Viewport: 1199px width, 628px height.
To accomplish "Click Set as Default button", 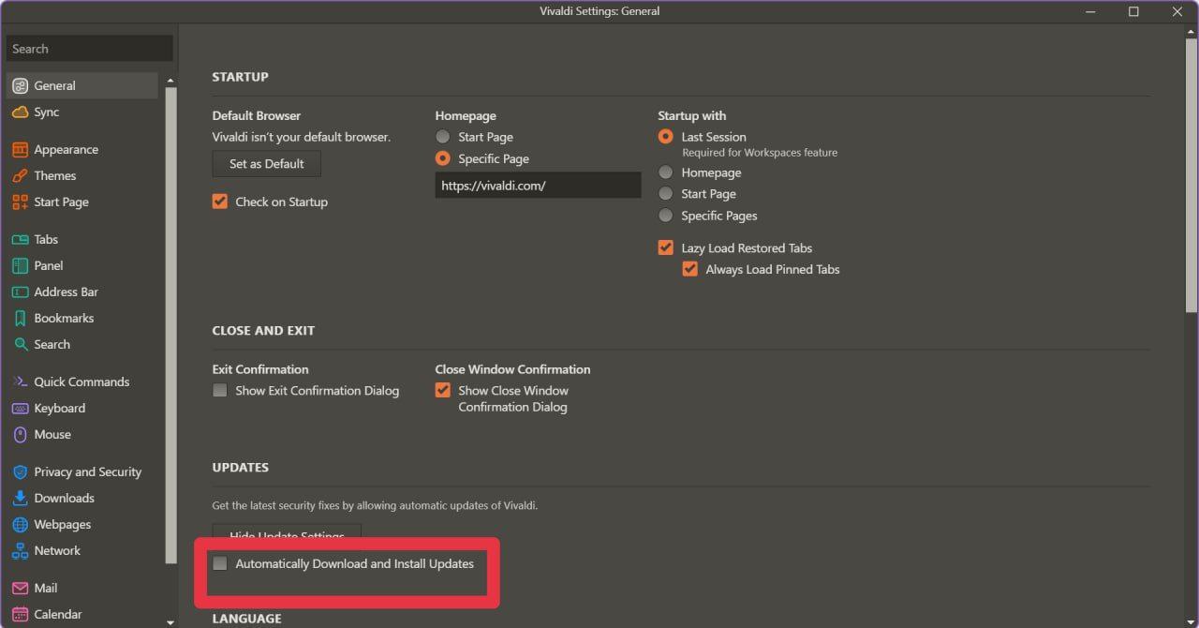I will coord(267,163).
